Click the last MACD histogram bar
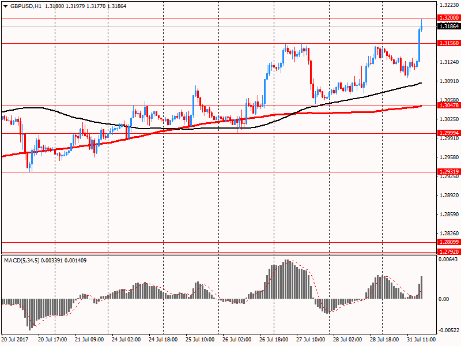461x346 pixels. click(x=422, y=287)
